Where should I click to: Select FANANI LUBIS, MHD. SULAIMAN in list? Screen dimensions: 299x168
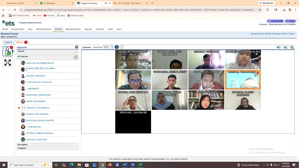click(40, 69)
